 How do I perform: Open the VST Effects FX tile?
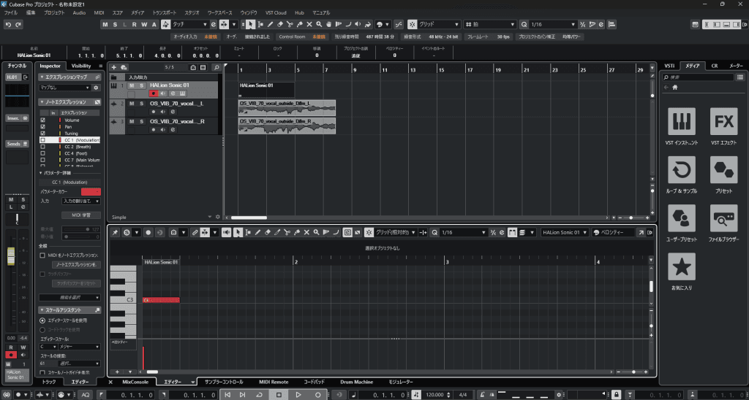pos(723,122)
